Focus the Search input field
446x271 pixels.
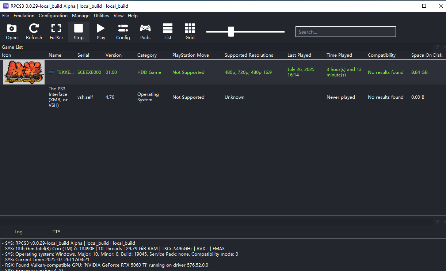click(346, 32)
